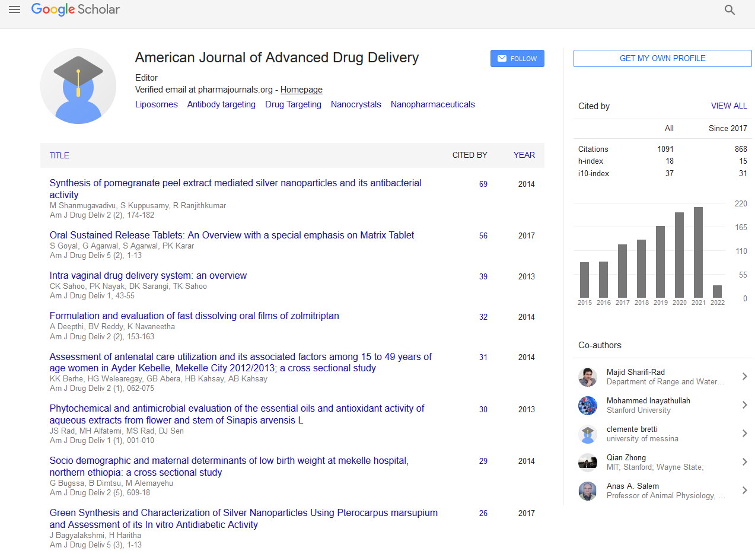
Task: Click the Google Scholar logo
Action: (x=75, y=9)
